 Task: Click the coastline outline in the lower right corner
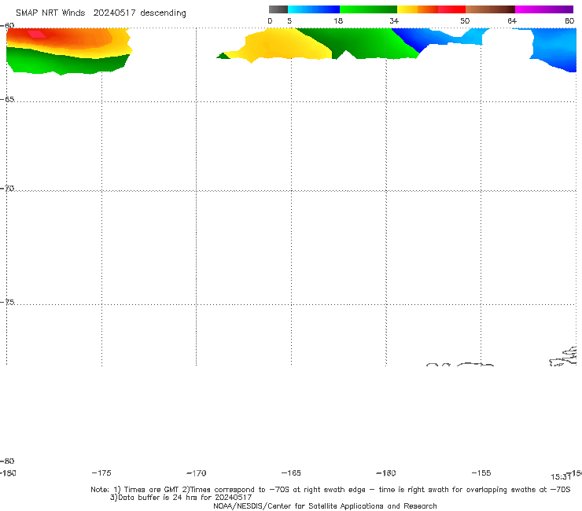(563, 357)
